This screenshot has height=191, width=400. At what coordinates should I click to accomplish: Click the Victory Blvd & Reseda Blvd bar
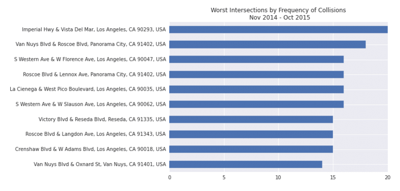tap(251, 119)
